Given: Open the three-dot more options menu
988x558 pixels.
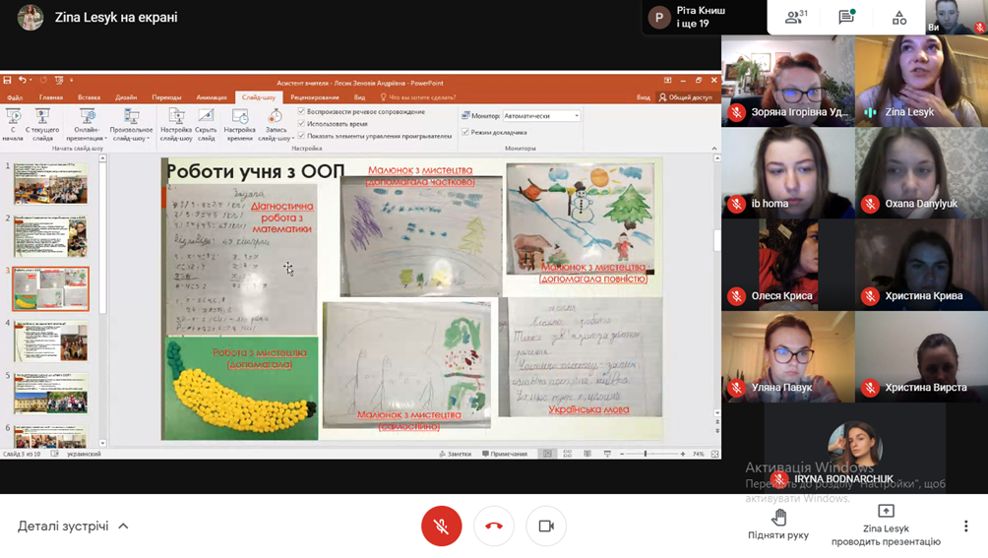Looking at the screenshot, I should (x=965, y=527).
